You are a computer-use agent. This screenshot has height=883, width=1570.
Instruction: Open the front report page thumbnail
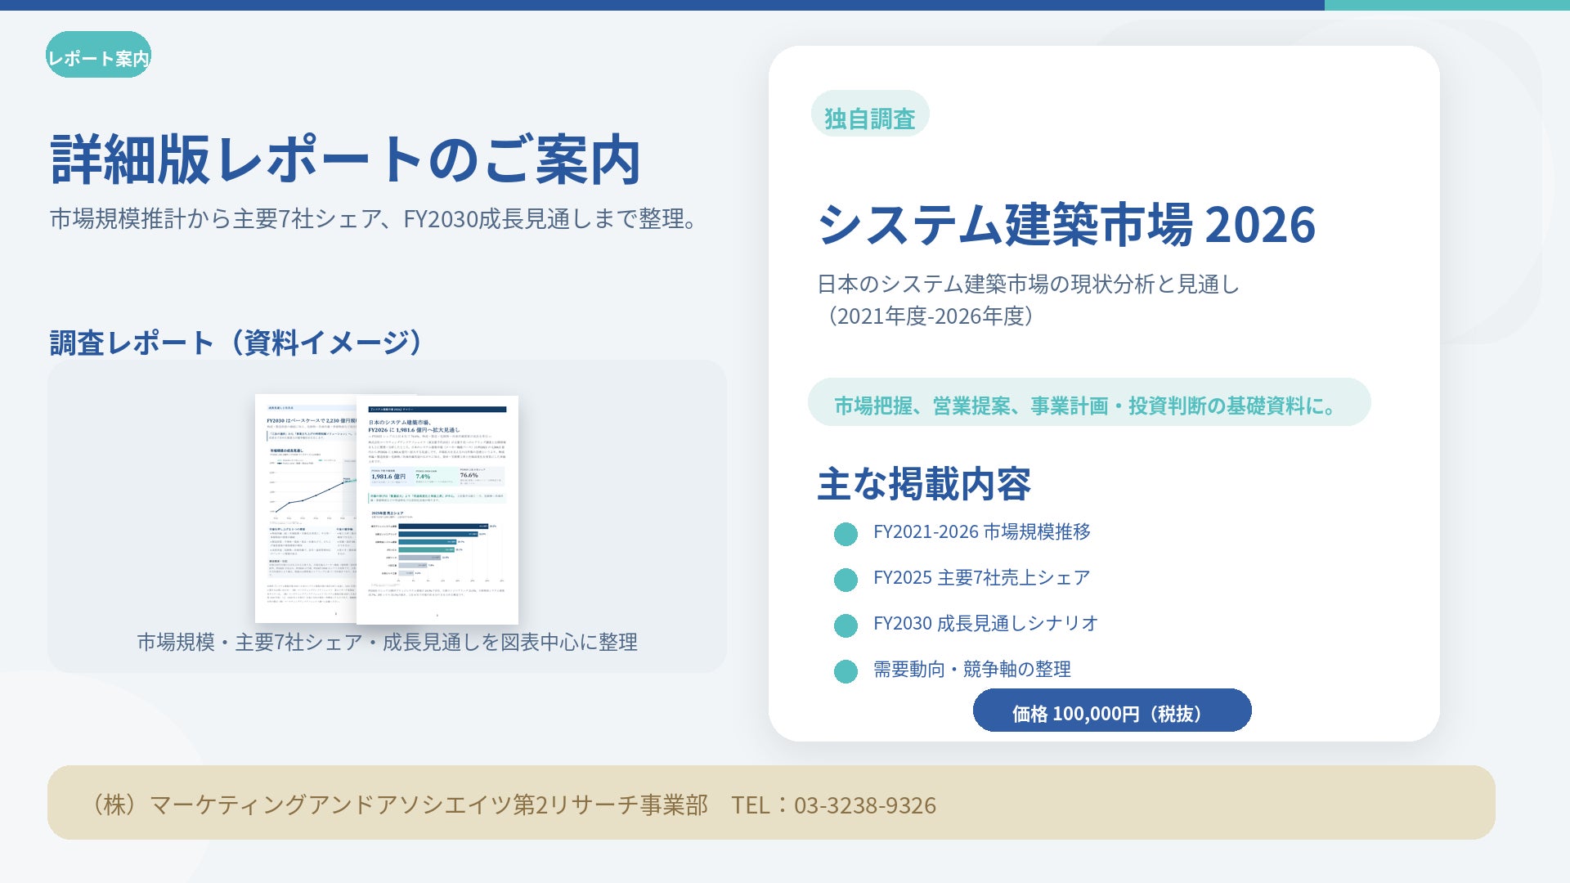click(437, 509)
